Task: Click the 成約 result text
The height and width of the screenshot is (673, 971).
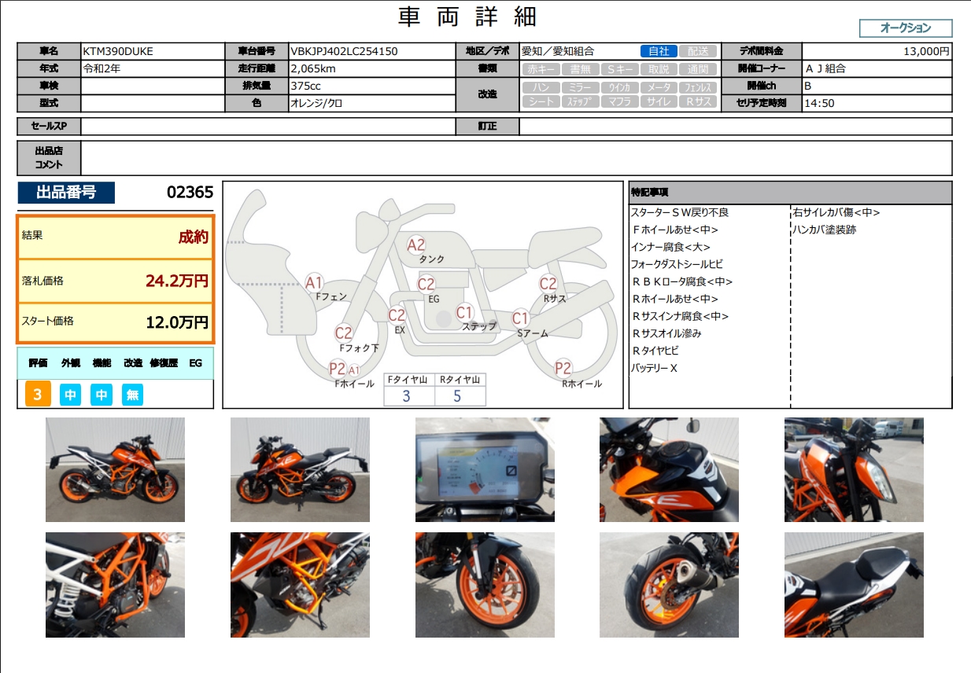Action: [x=193, y=237]
